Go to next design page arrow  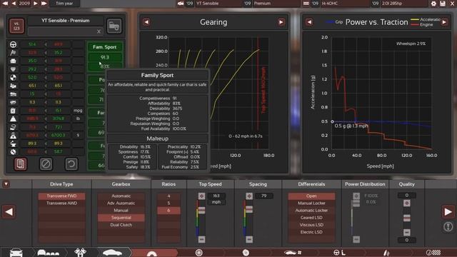click(448, 212)
